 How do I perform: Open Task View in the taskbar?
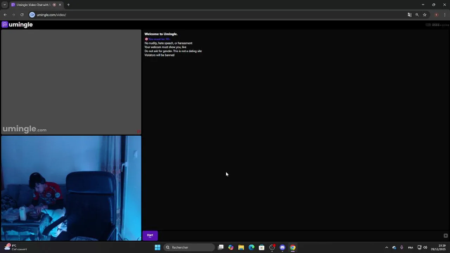tap(221, 247)
